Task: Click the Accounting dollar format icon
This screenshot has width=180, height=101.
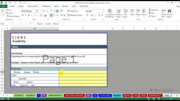Action: point(87,15)
